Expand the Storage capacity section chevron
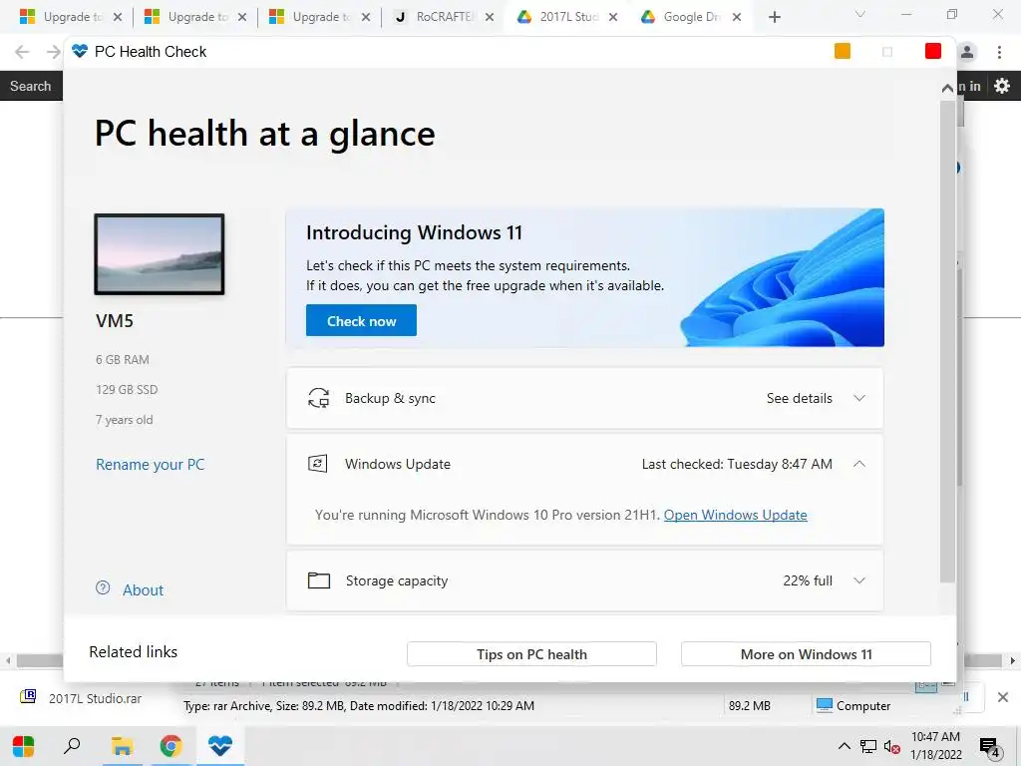1021x766 pixels. (x=858, y=580)
